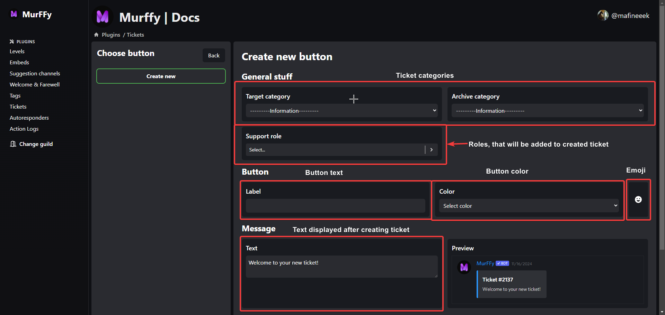Click the page vertical scrollbar
Screen dimensions: 665x315
coord(662,128)
